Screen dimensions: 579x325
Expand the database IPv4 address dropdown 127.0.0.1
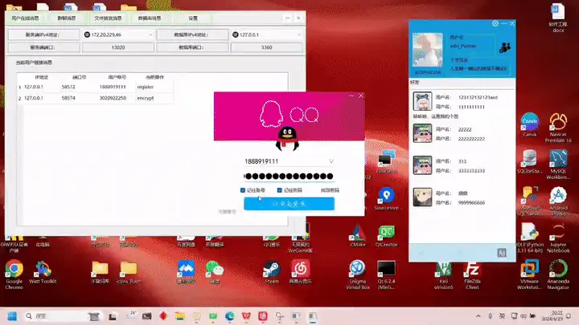click(x=267, y=35)
